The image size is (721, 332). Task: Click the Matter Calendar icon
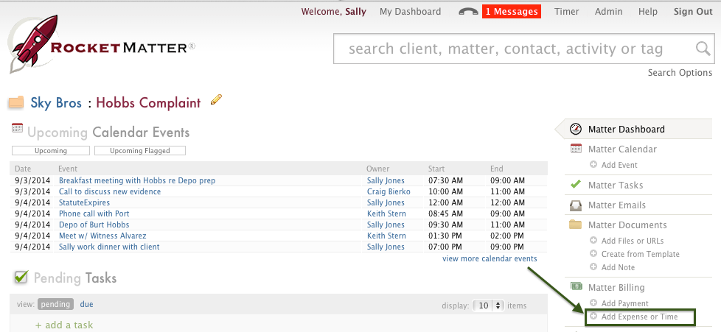576,149
